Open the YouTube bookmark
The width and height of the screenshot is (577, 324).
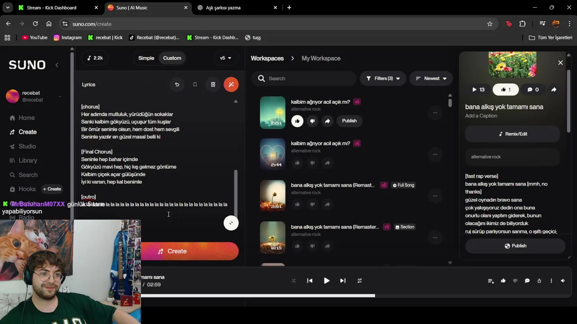35,38
